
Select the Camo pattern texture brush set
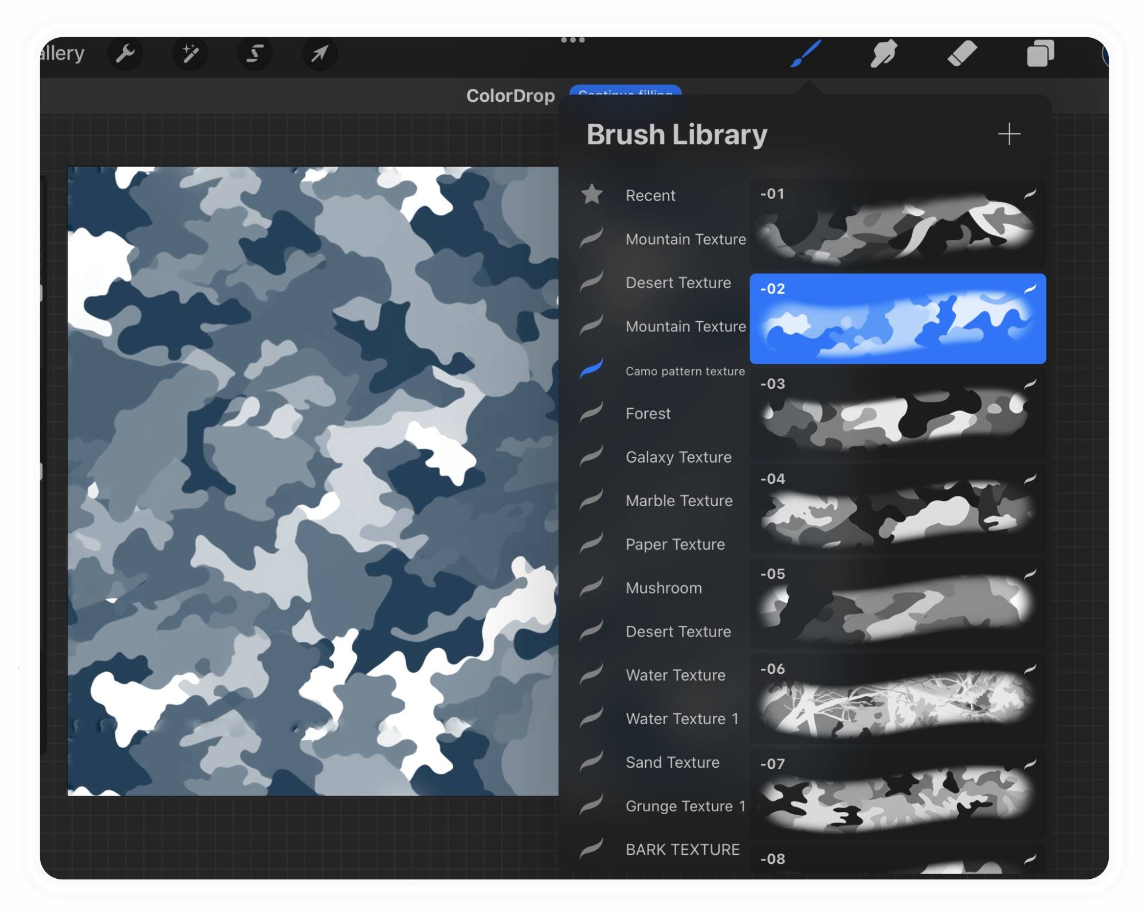point(685,371)
